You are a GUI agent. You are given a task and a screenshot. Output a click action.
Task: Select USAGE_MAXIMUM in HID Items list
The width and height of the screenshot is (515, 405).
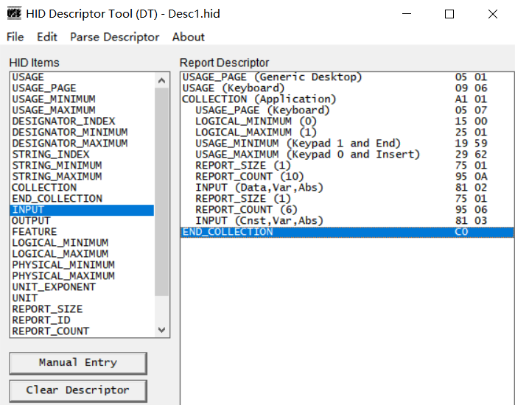pos(82,110)
